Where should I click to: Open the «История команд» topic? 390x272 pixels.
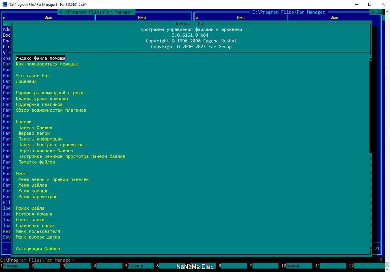point(34,214)
